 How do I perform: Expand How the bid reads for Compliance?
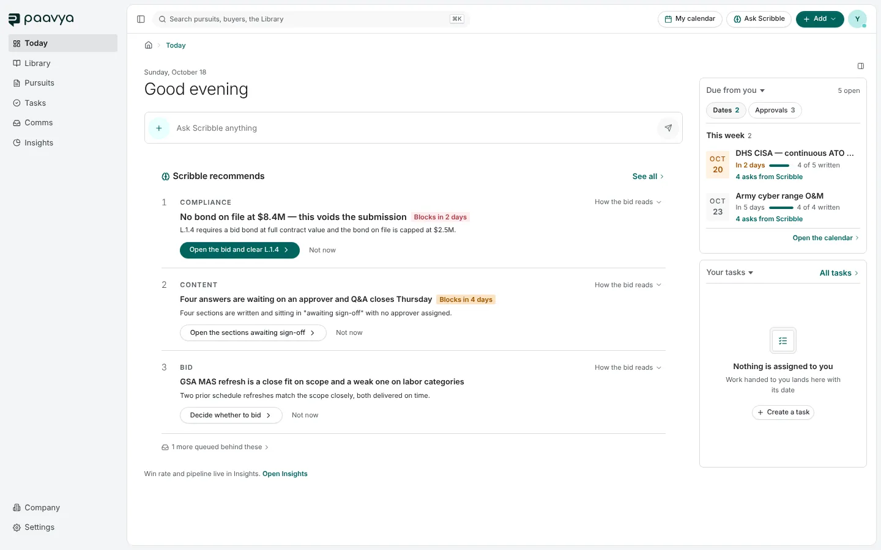click(628, 202)
